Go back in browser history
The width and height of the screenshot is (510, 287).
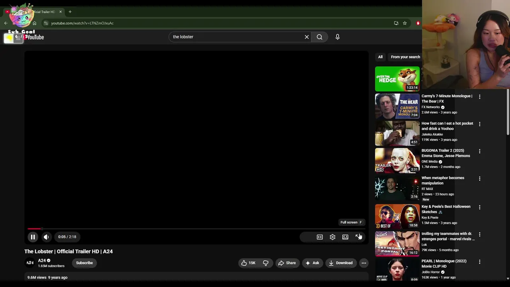[x=6, y=23]
